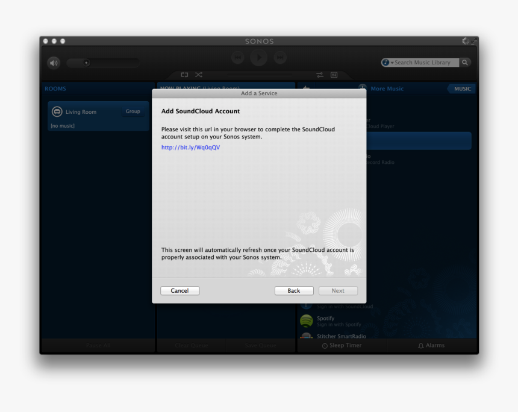The height and width of the screenshot is (412, 518).
Task: Open the bit.ly SoundCloud link
Action: [190, 148]
